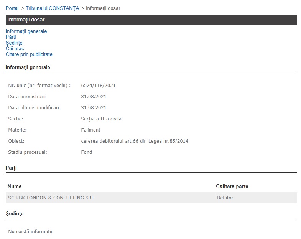The height and width of the screenshot is (239, 301).
Task: Open Citare prin publicitate link
Action: (29, 54)
